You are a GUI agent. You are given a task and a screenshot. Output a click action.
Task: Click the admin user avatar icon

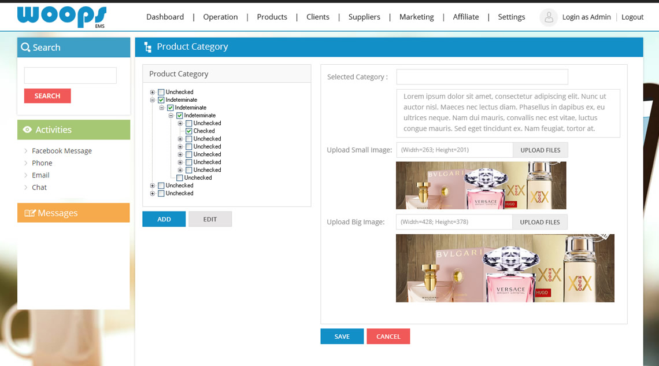(549, 17)
